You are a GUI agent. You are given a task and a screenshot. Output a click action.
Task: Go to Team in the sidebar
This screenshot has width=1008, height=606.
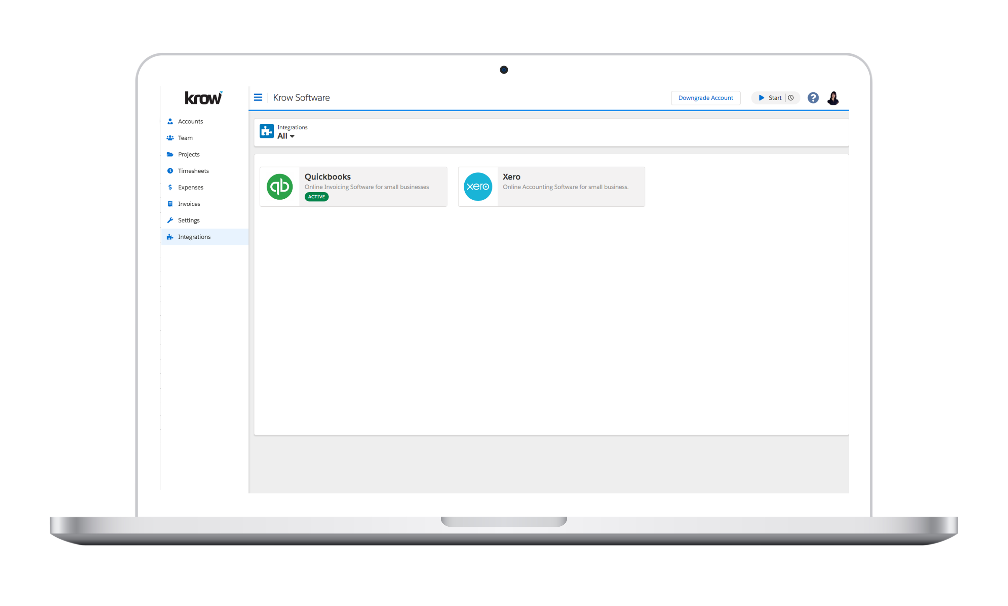185,138
